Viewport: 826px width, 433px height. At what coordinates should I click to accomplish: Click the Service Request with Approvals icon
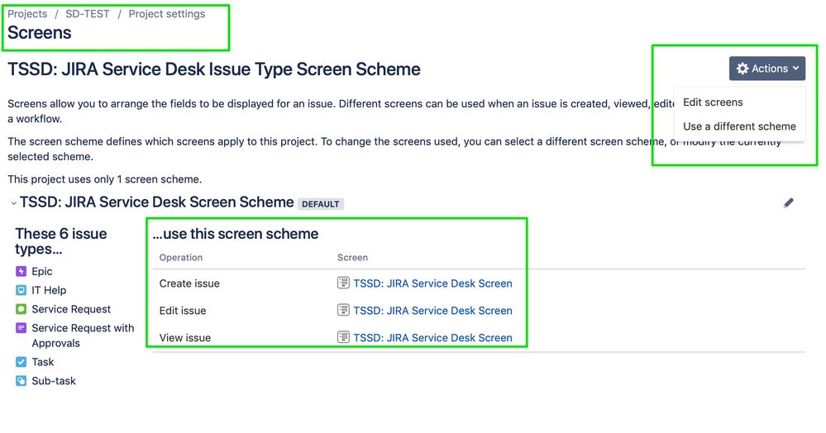tap(21, 328)
